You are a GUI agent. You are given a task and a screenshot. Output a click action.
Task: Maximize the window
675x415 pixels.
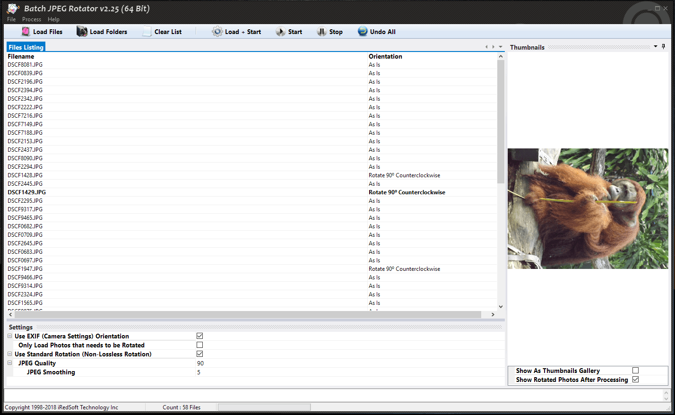point(657,8)
